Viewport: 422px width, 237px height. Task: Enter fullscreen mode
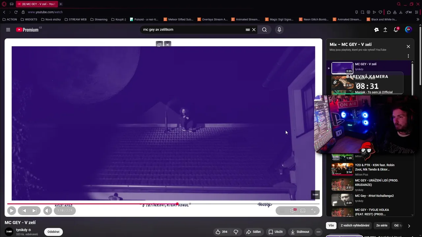pos(314,211)
